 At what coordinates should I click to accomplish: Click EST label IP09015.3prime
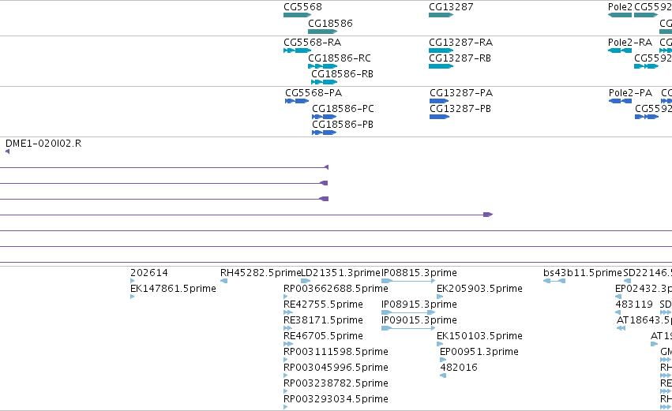[x=419, y=320]
